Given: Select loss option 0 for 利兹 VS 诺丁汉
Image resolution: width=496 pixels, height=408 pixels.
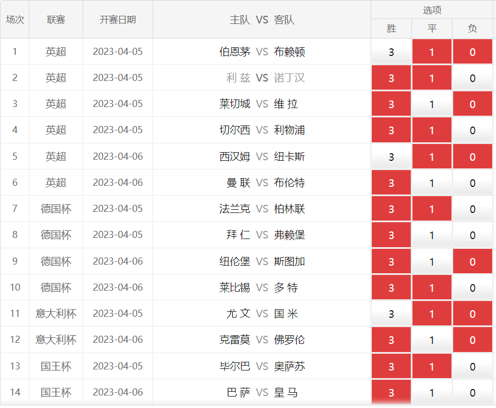Looking at the screenshot, I should click(x=473, y=78).
